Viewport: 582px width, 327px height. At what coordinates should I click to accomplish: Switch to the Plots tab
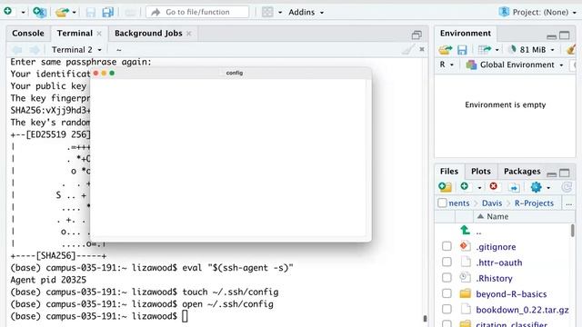point(481,172)
